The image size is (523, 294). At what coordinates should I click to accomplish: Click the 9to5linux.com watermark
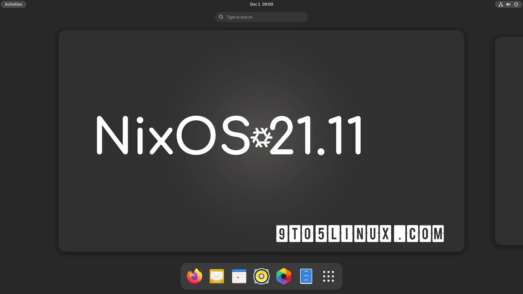(x=360, y=234)
